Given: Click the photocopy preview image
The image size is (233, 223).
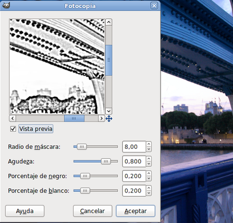Looking at the screenshot, I should pos(57,67).
